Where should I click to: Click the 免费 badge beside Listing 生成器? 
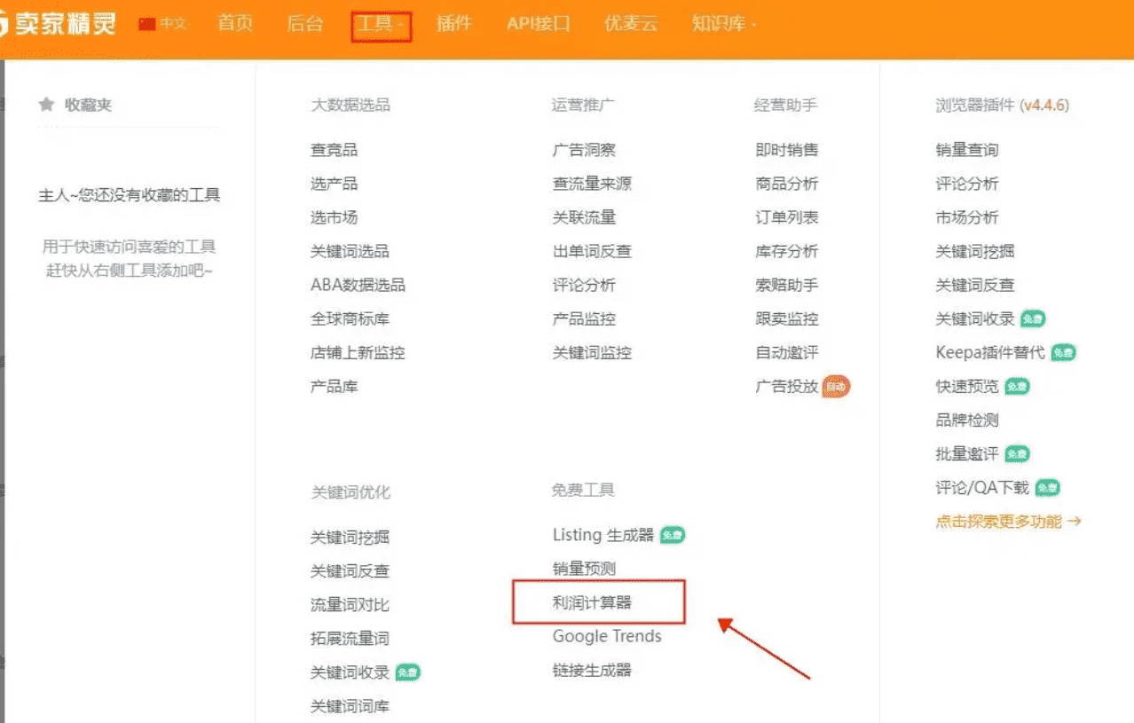[x=673, y=536]
